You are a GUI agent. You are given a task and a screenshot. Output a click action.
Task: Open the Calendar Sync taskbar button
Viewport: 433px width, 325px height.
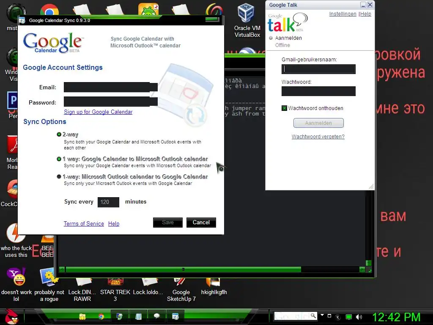[x=175, y=317]
